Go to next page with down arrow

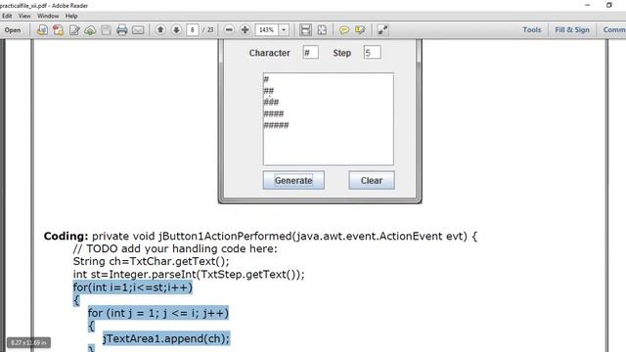tap(176, 29)
